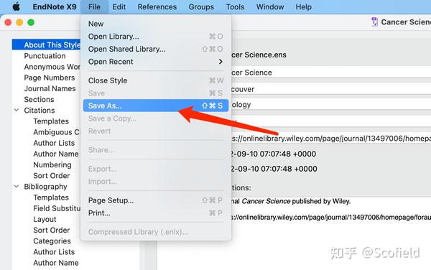Select Author Name under Citations
Screen dimensions: 431x270
(56, 154)
